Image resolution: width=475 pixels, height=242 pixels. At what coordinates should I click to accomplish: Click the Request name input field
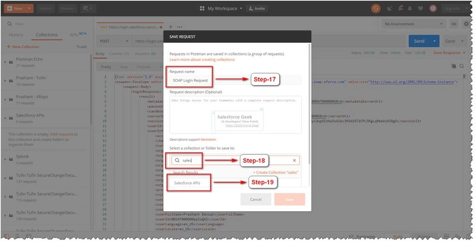click(235, 81)
